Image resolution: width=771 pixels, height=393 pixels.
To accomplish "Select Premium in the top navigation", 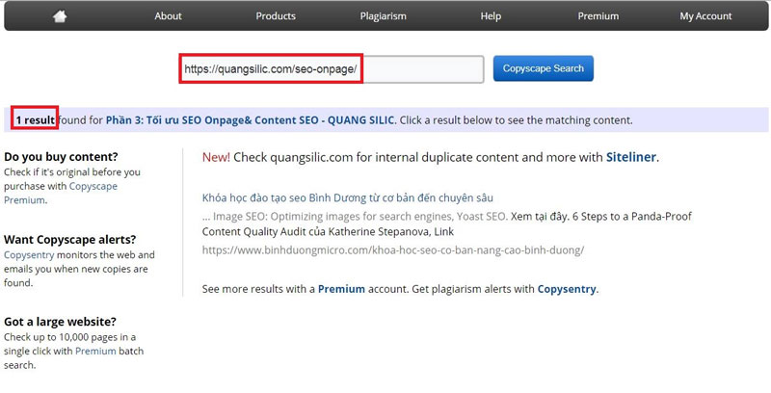I will tap(598, 15).
